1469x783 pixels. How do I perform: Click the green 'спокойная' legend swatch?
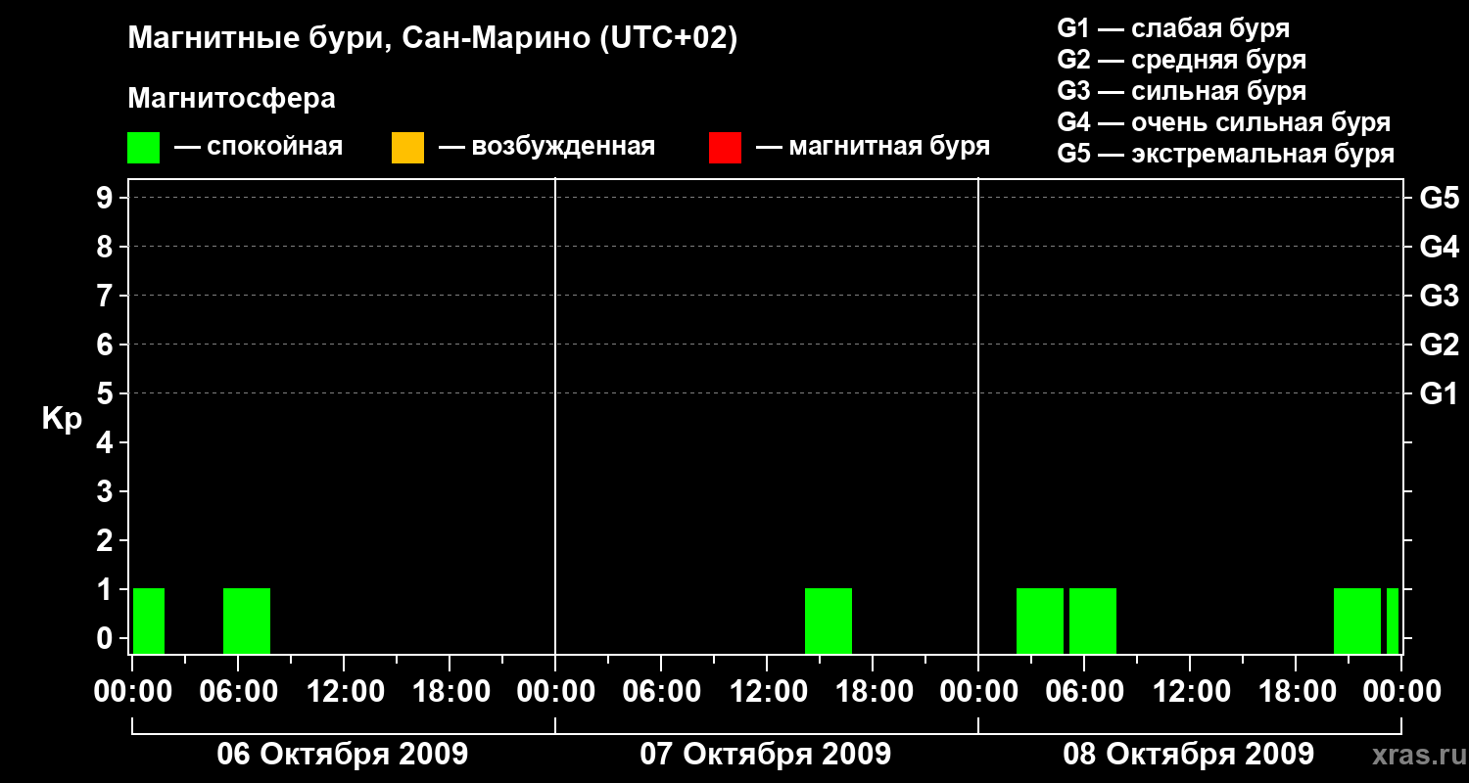pos(143,148)
